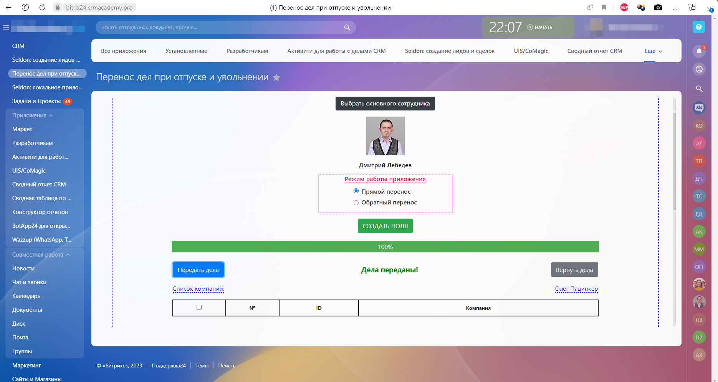Click the browser back arrow
This screenshot has height=382, width=718.
click(x=8, y=7)
